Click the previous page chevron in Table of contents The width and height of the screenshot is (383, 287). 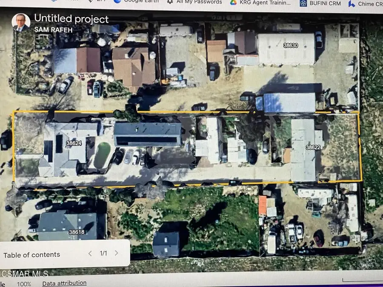point(90,252)
